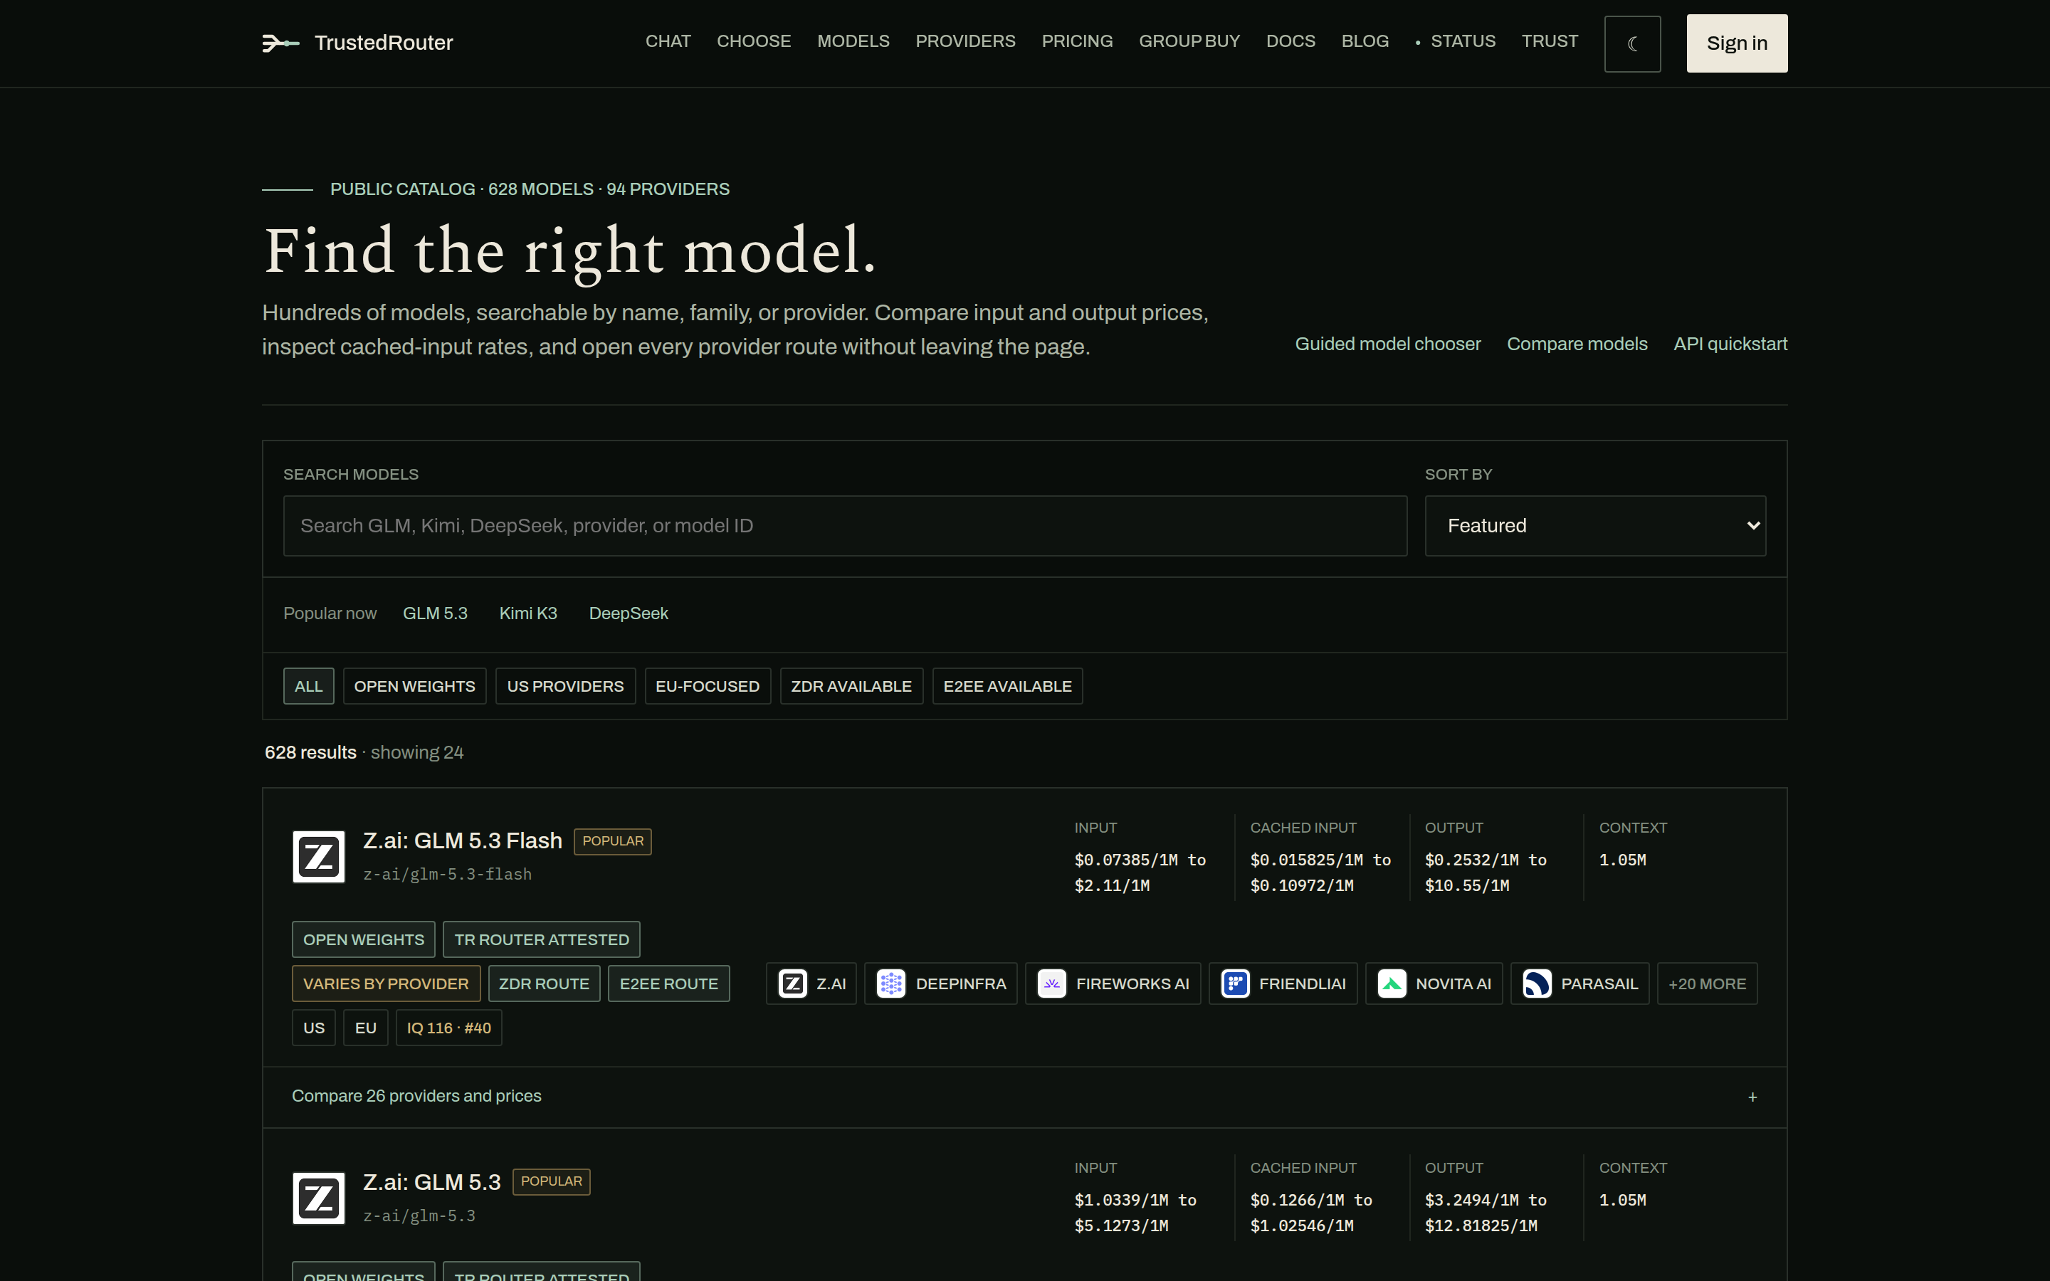Viewport: 2050px width, 1281px height.
Task: Click the EU region tag
Action: [x=365, y=1028]
